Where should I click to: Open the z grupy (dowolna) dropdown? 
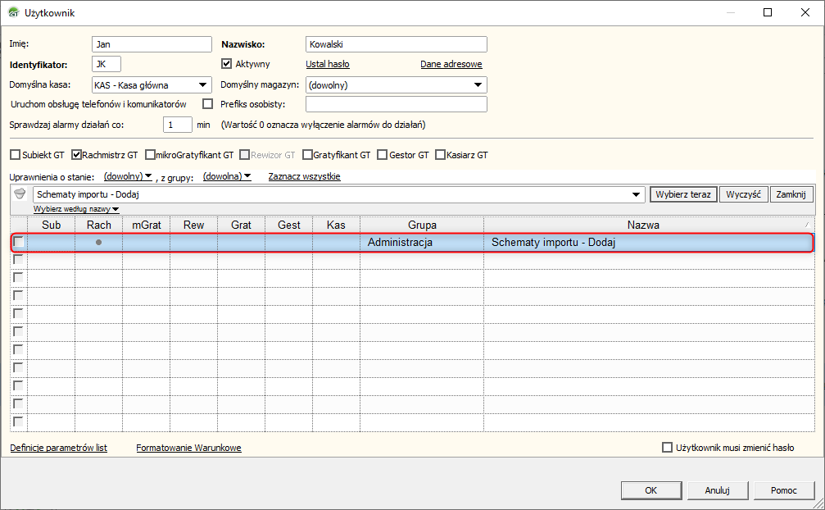[227, 176]
